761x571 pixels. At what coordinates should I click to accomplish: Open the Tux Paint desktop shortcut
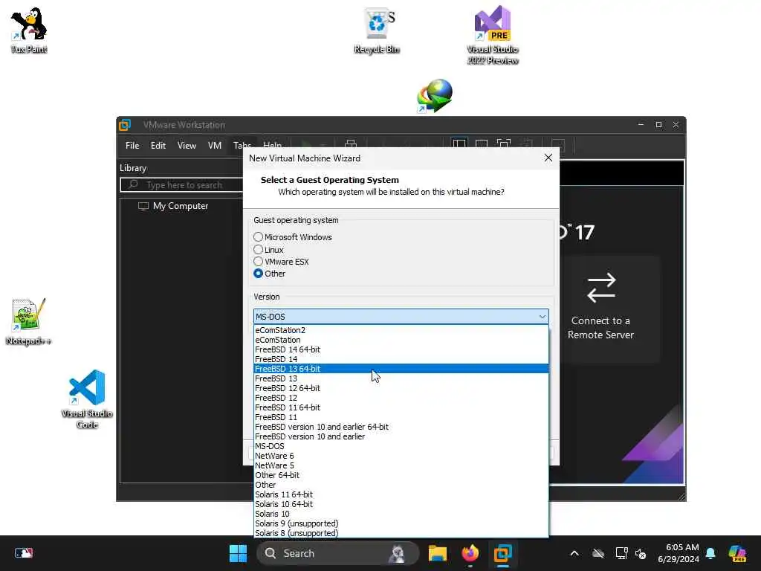[x=29, y=29]
